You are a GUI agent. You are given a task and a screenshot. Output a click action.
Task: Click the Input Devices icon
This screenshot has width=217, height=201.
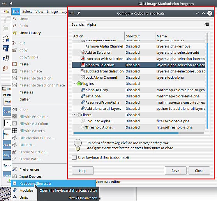pyautogui.click(x=14, y=176)
